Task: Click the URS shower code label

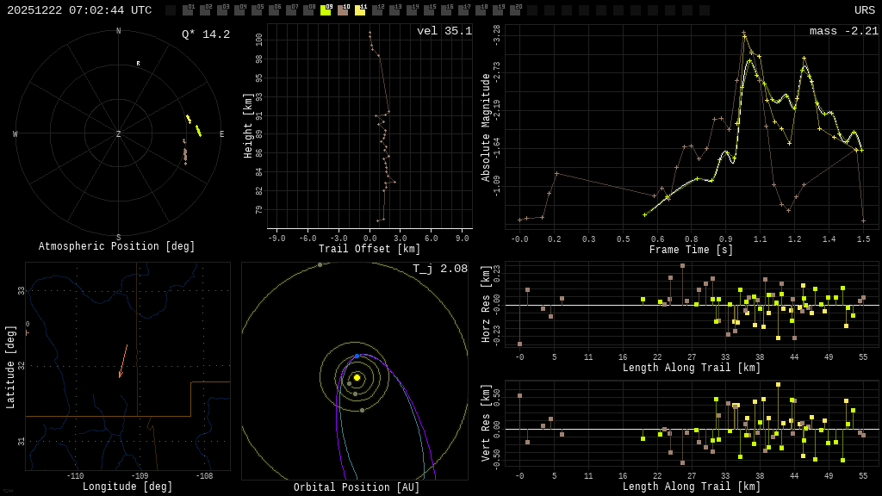Action: [864, 10]
